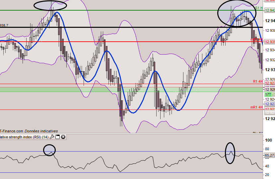Screen dimensions: 275x179
Task: Click the RSI axis value 100
Action: 268,140
